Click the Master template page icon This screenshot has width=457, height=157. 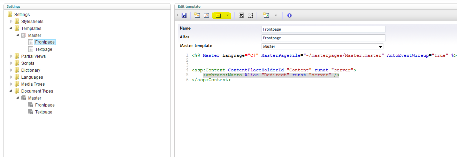pyautogui.click(x=24, y=36)
